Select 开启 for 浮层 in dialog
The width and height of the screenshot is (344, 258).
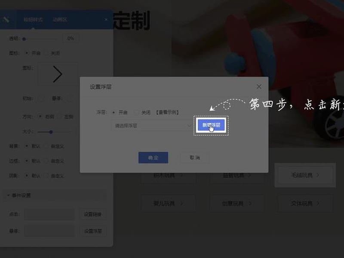pyautogui.click(x=114, y=113)
